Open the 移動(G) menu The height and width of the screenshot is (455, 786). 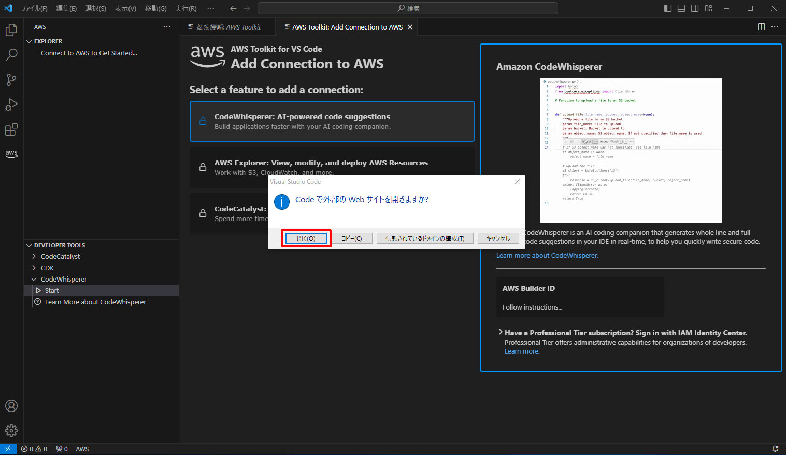click(x=155, y=8)
